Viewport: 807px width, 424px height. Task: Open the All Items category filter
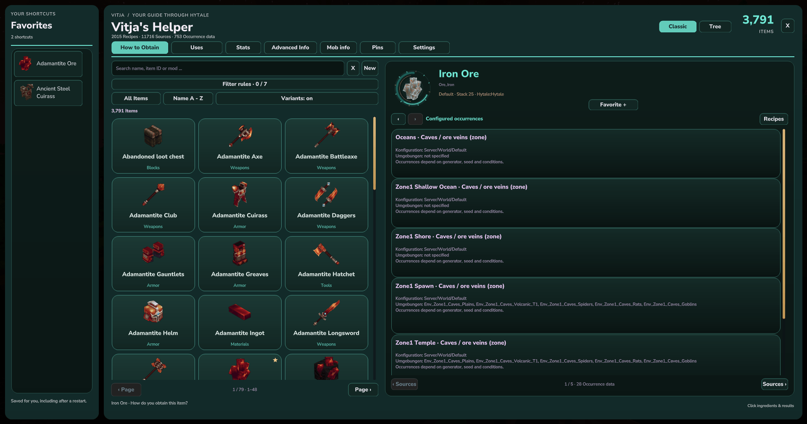(x=136, y=98)
